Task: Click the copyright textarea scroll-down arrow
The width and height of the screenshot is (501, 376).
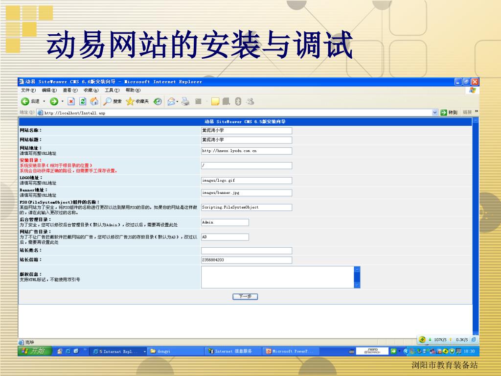Action: [x=357, y=285]
